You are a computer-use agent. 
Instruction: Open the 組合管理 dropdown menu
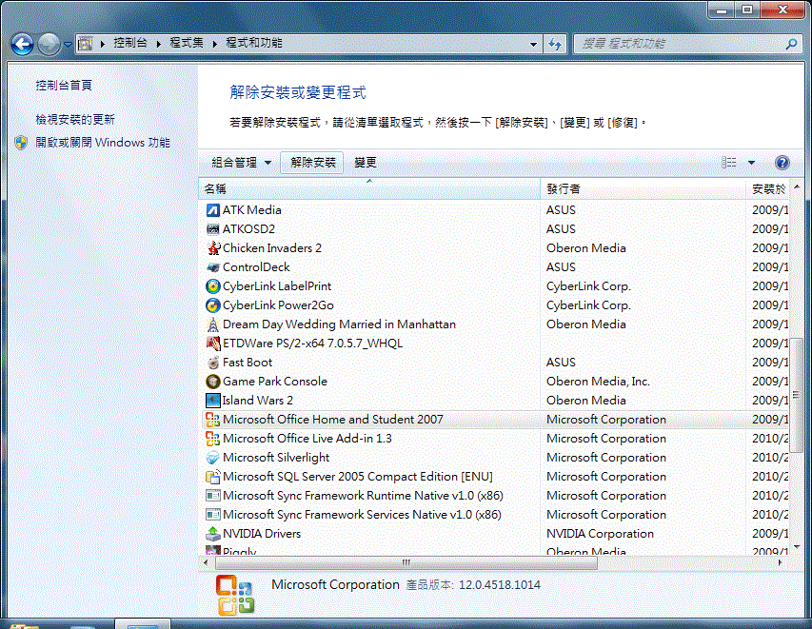point(241,163)
